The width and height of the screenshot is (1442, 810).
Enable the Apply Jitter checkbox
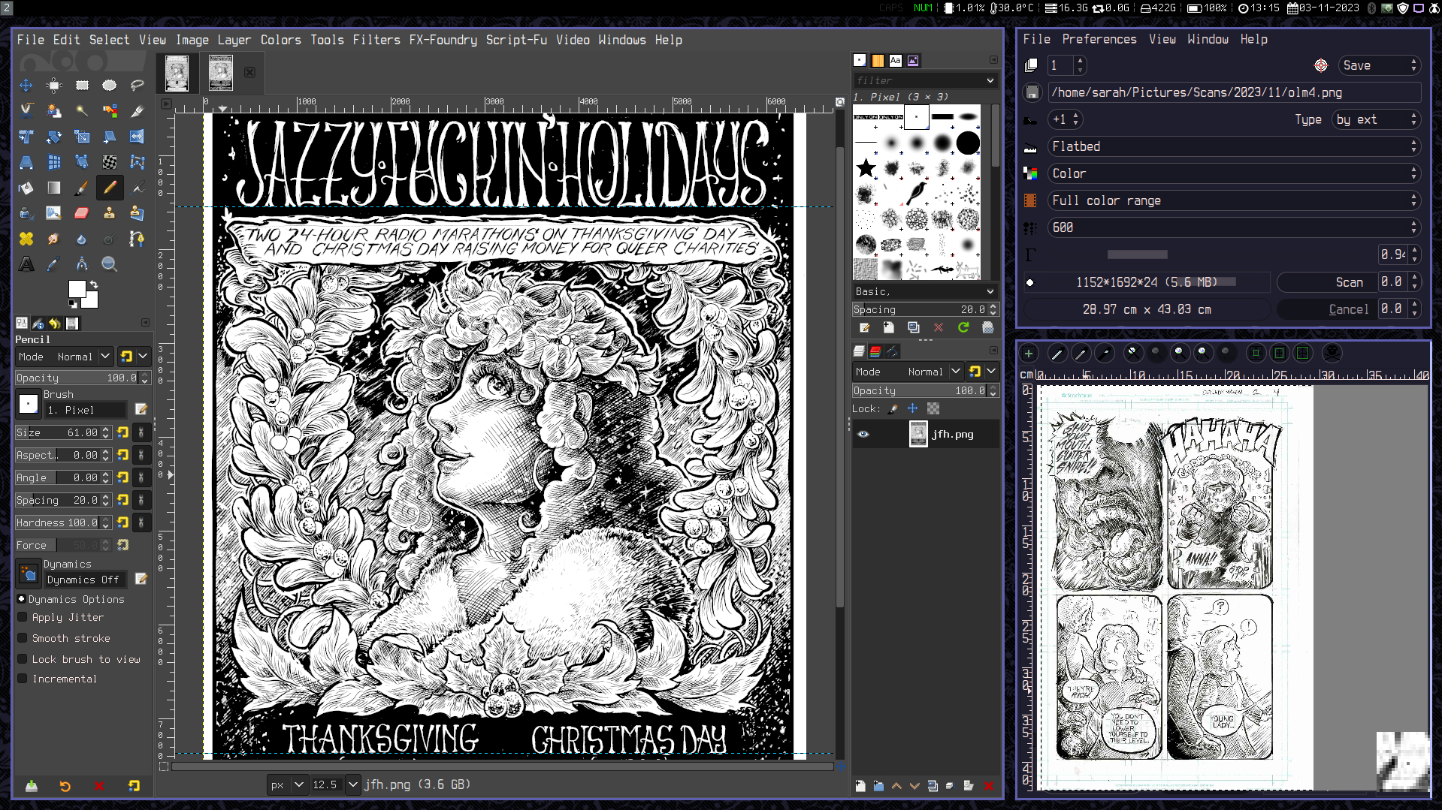point(23,617)
